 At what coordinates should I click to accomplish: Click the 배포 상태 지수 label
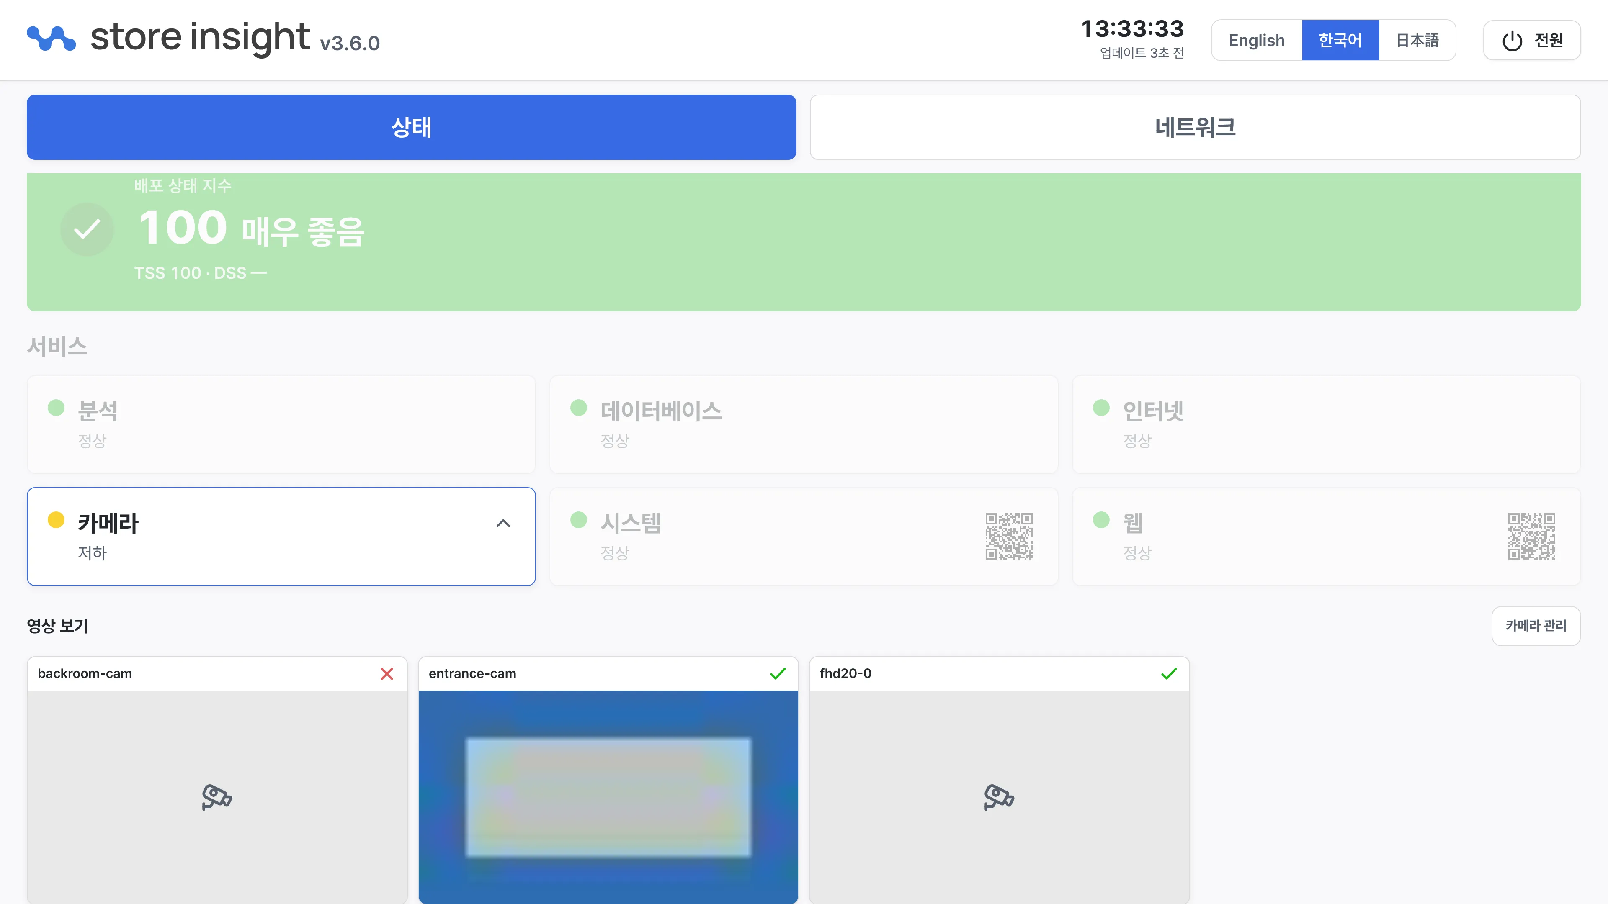coord(183,185)
